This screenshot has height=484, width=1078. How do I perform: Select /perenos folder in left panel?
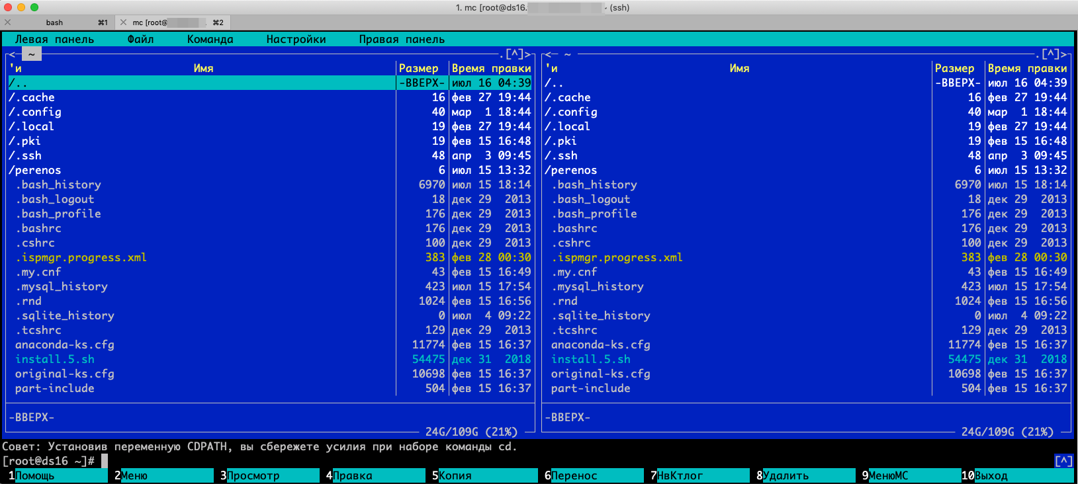[270, 170]
